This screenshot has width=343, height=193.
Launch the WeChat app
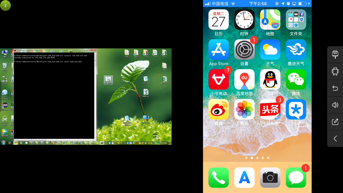296,80
